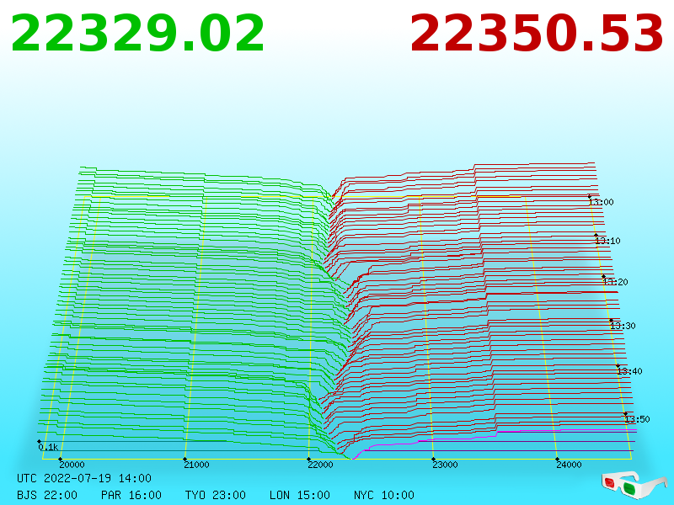Click the NYC 10:00 clock
Viewport: 674px width, 505px height.
tap(384, 495)
